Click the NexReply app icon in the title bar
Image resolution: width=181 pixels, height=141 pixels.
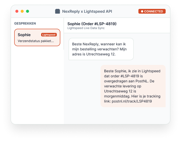click(57, 11)
